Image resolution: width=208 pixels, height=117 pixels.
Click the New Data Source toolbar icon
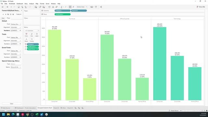click(x=22, y=7)
